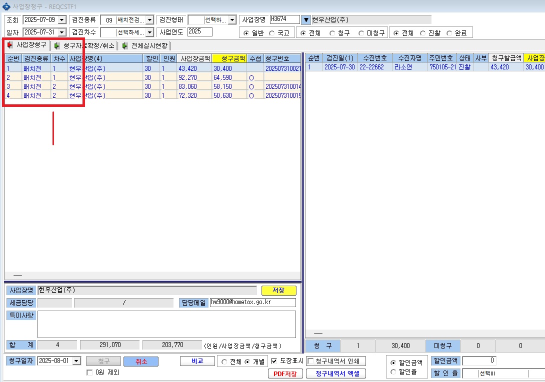This screenshot has width=545, height=382.
Task: Enable the 0원 제외 checkbox
Action: point(89,373)
